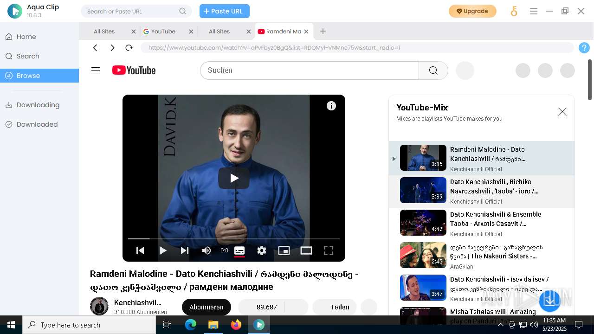Launch Firefox from the taskbar
The height and width of the screenshot is (334, 594).
pos(236,325)
